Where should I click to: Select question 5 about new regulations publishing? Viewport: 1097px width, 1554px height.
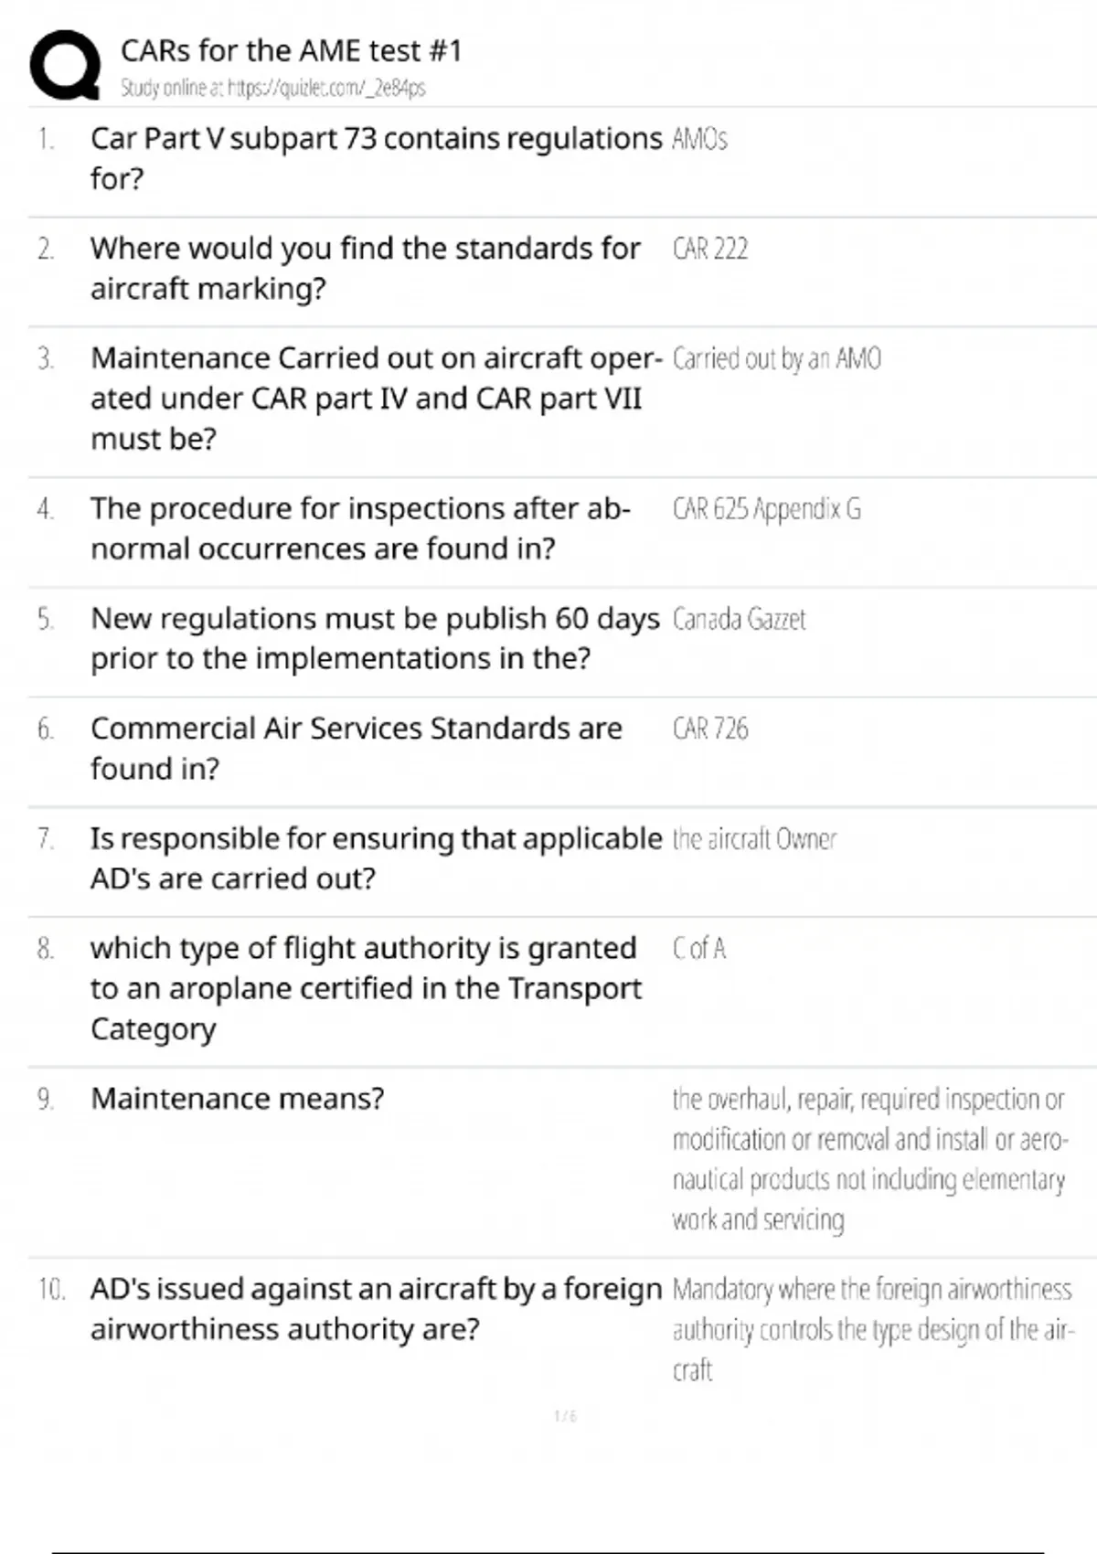pos(375,638)
